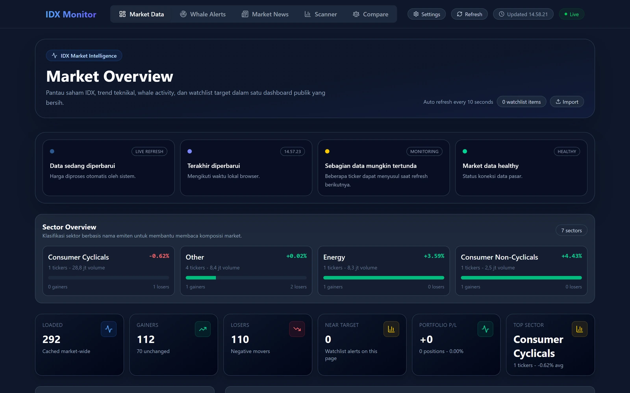Click the IDX Monitor logo

71,15
